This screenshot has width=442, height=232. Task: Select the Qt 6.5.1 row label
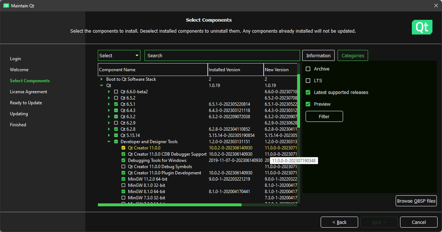128,104
